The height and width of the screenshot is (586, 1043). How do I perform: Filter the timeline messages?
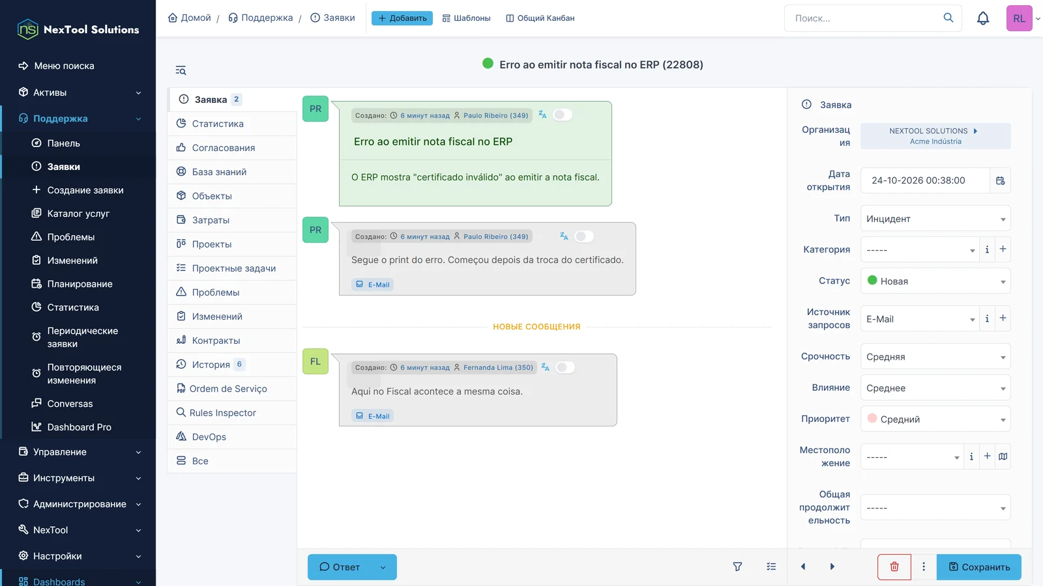(737, 566)
